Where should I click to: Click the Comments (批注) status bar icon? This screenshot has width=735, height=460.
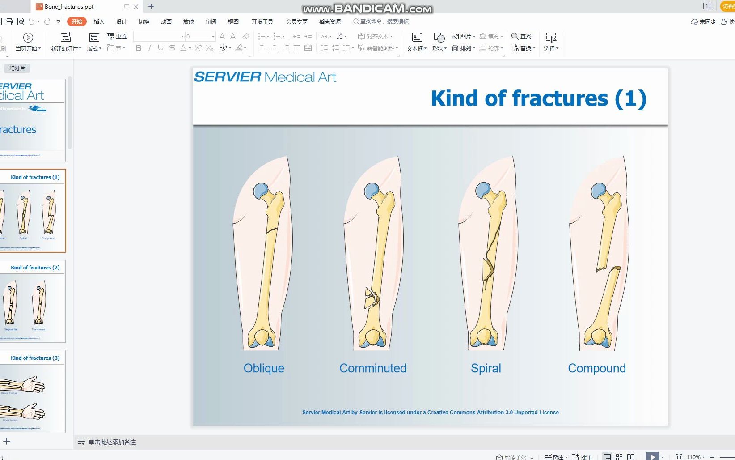[582, 457]
